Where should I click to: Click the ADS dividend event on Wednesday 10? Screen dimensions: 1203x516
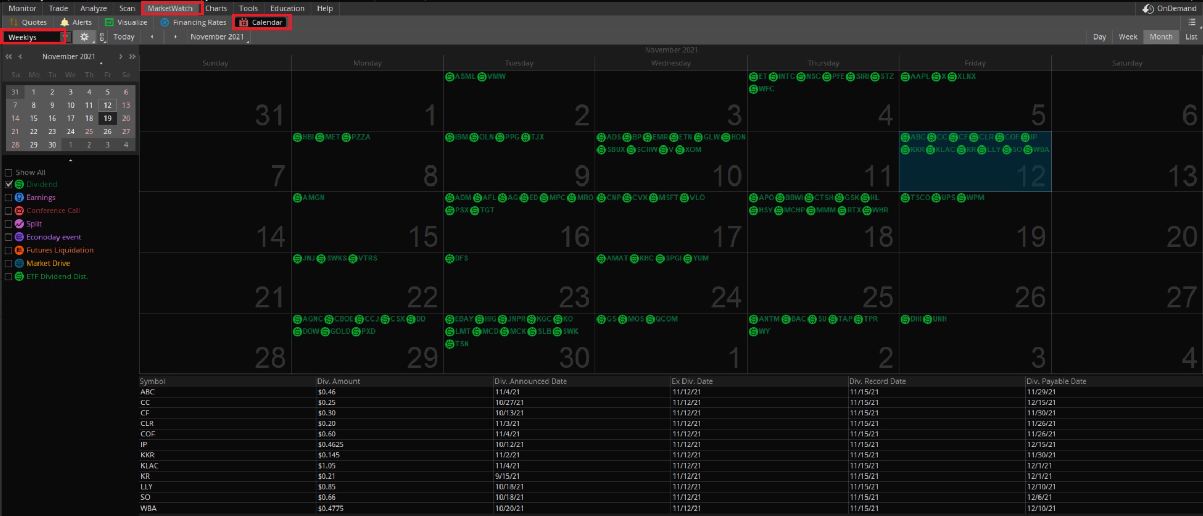609,137
